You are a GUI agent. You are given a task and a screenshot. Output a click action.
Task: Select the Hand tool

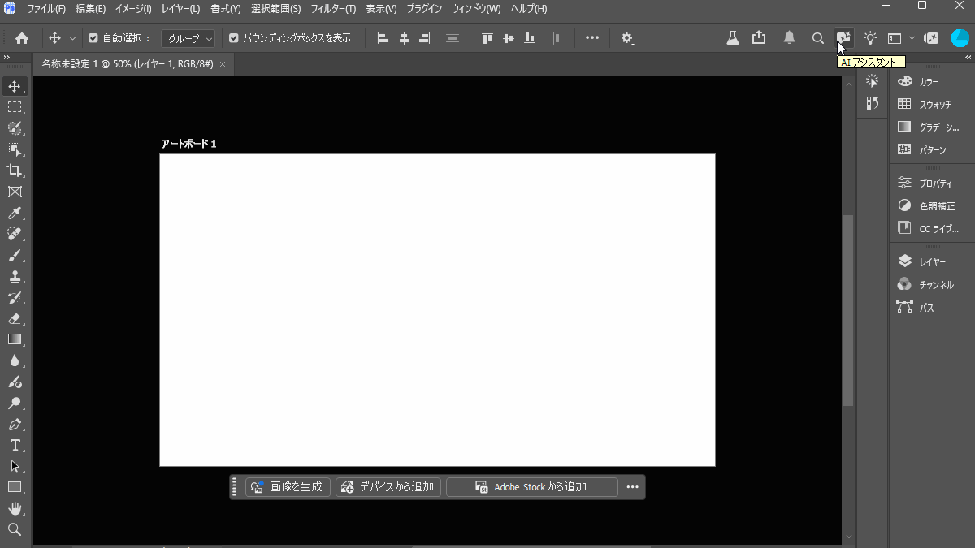point(15,508)
